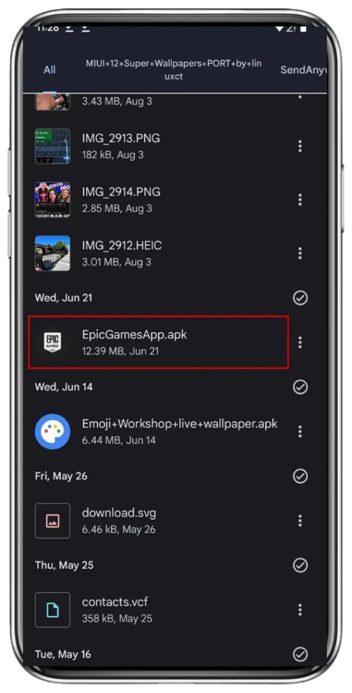The width and height of the screenshot is (352, 693).
Task: Tap the IMG_2914.PNG thumbnail
Action: (53, 200)
